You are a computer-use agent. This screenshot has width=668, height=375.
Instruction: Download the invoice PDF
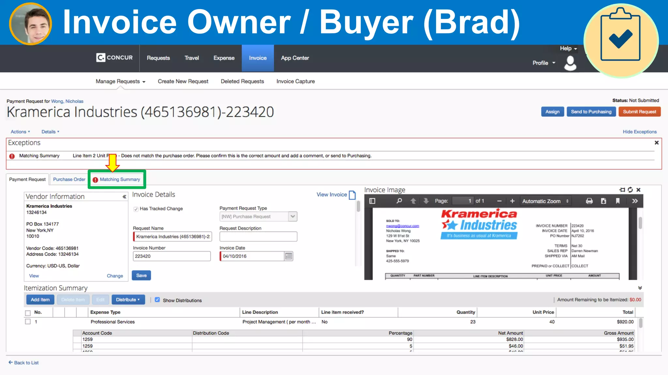pyautogui.click(x=603, y=201)
